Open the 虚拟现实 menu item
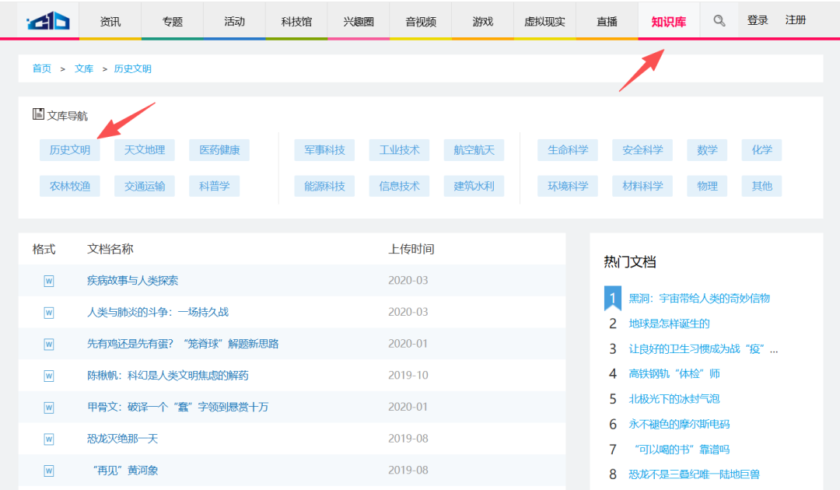This screenshot has width=840, height=490. (x=544, y=20)
